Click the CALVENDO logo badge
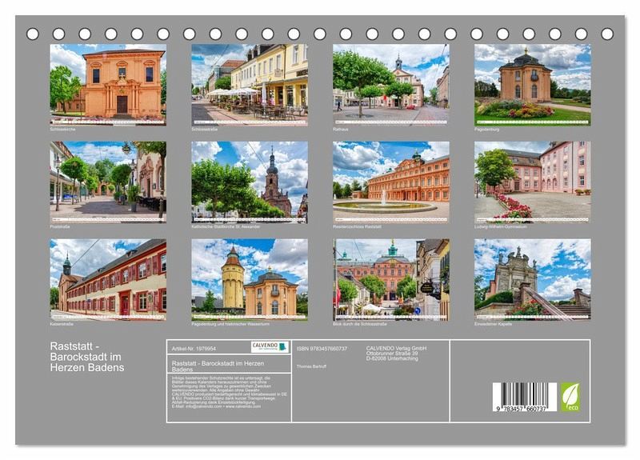Image resolution: width=640 pixels, height=460 pixels. (269, 347)
